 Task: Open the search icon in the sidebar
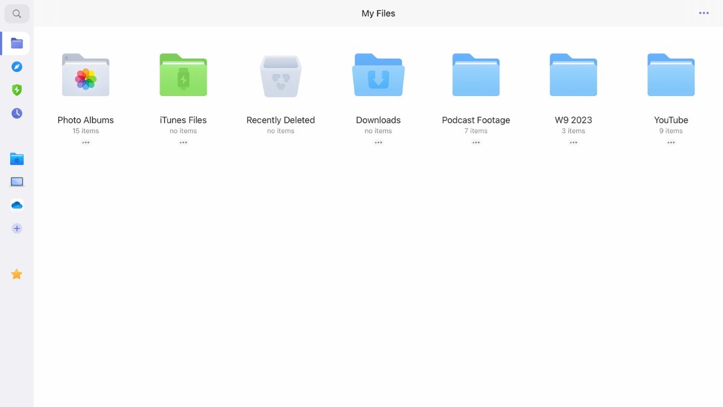point(17,14)
